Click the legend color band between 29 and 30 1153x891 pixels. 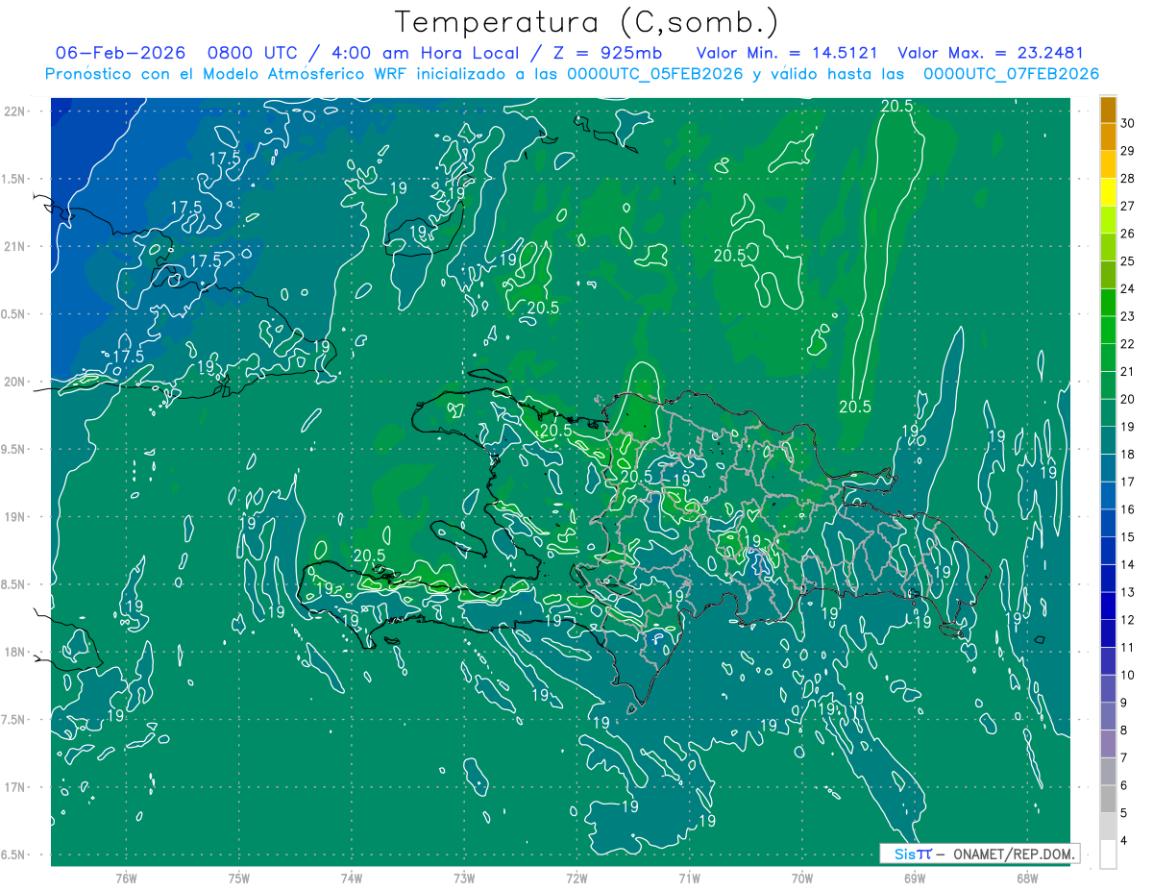(1108, 136)
